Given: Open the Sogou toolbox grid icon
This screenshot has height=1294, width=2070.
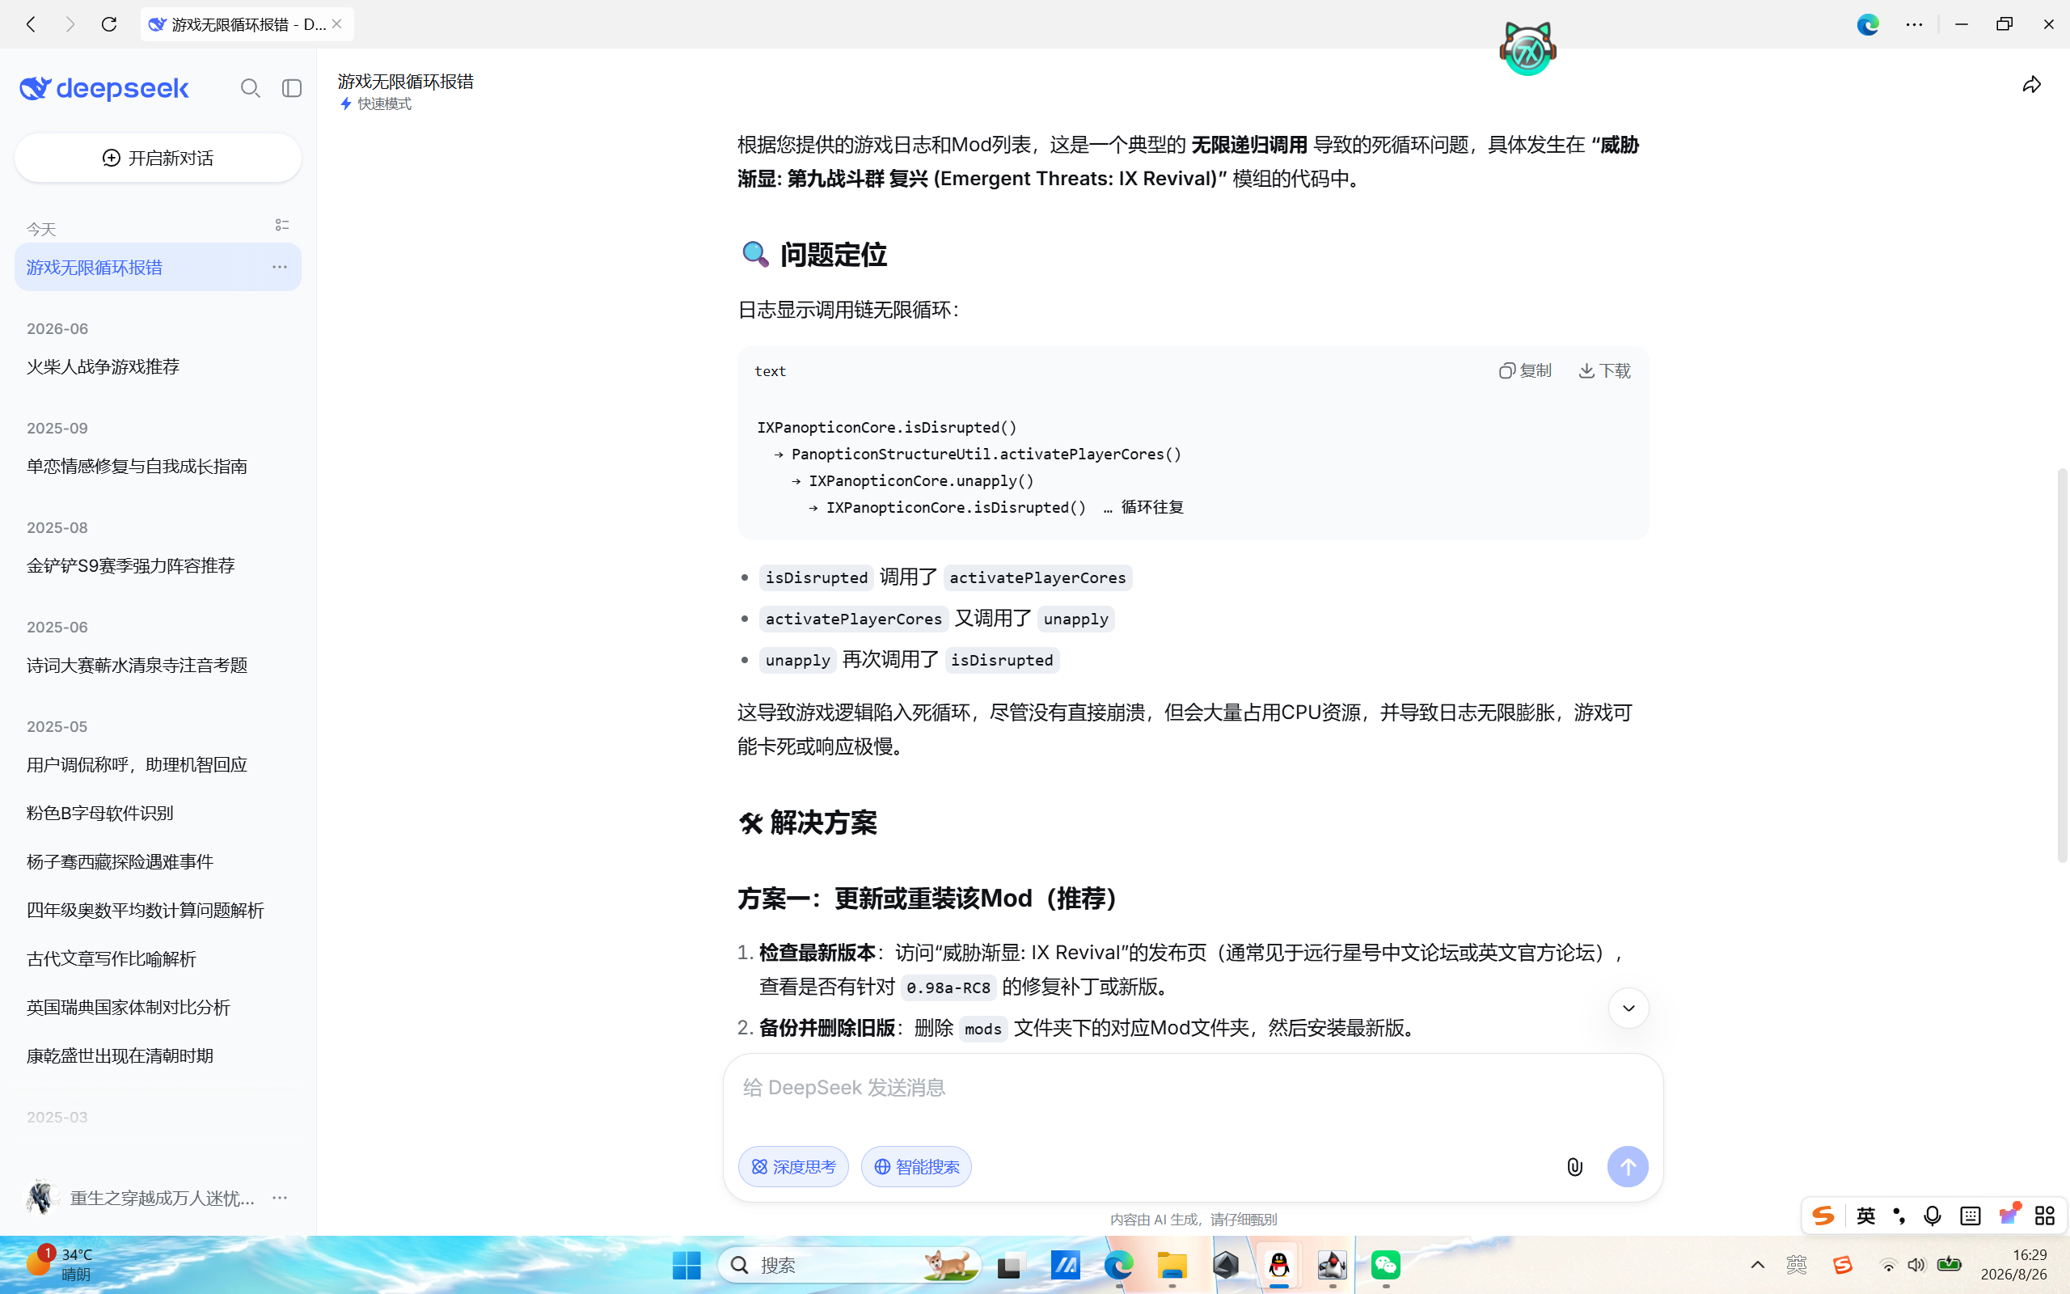Looking at the screenshot, I should 2044,1216.
